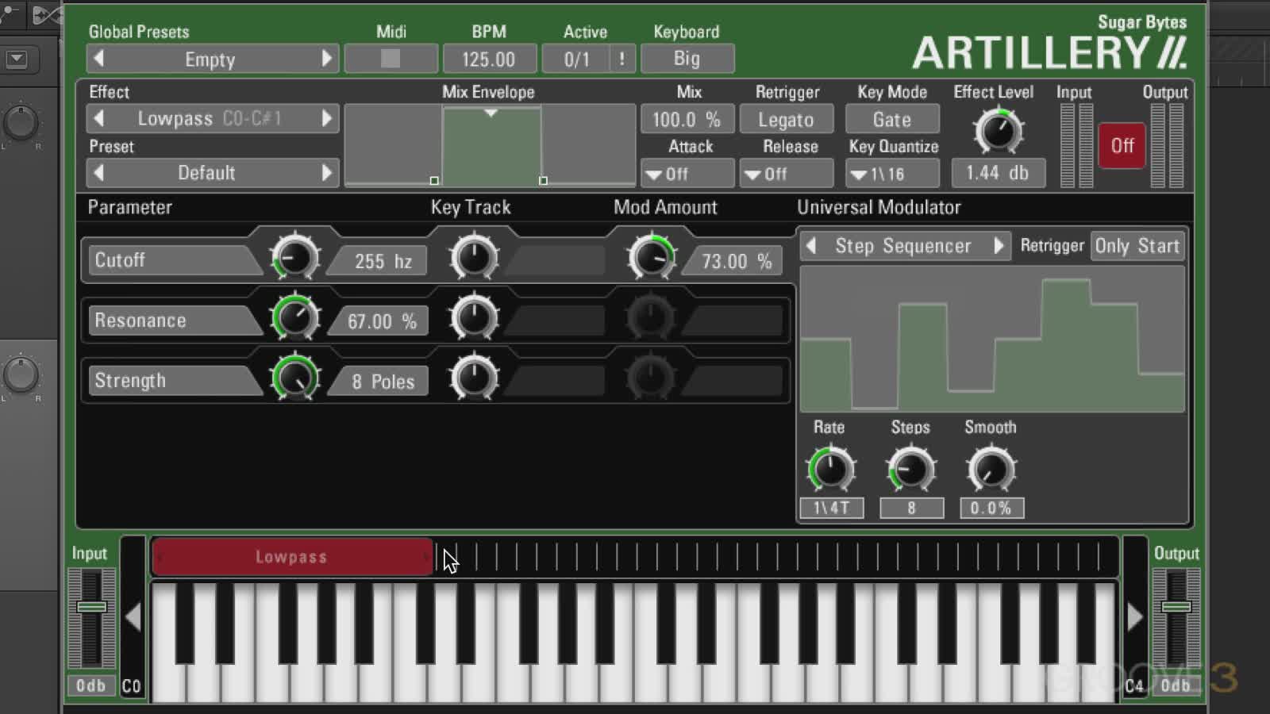
Task: Click the Input 0db readout
Action: coord(91,685)
